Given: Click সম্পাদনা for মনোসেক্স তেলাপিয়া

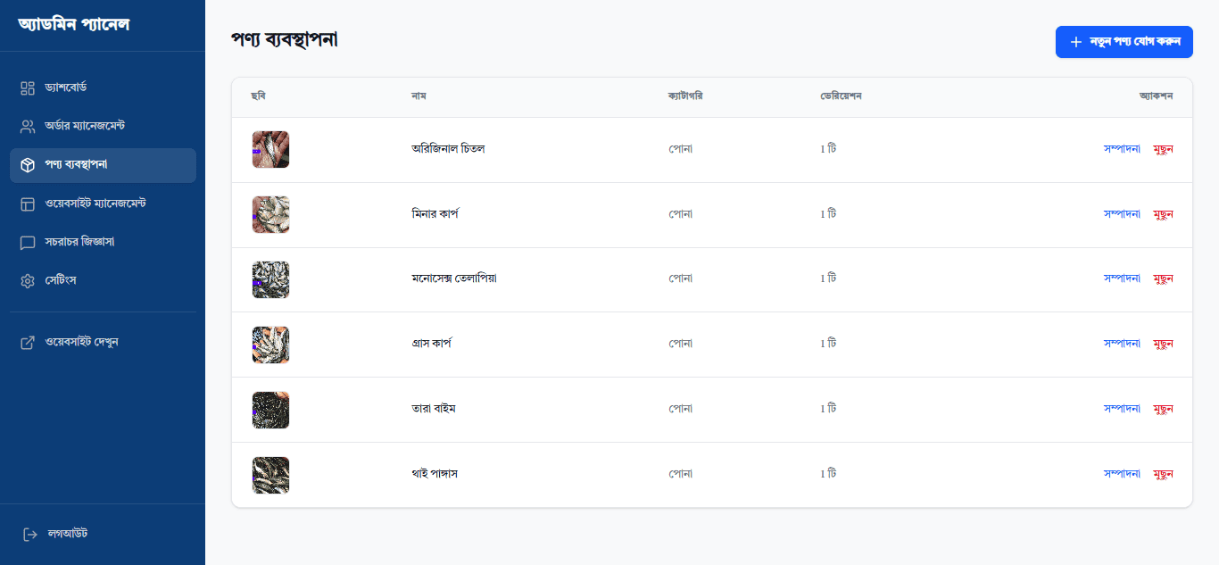Looking at the screenshot, I should click(1122, 278).
